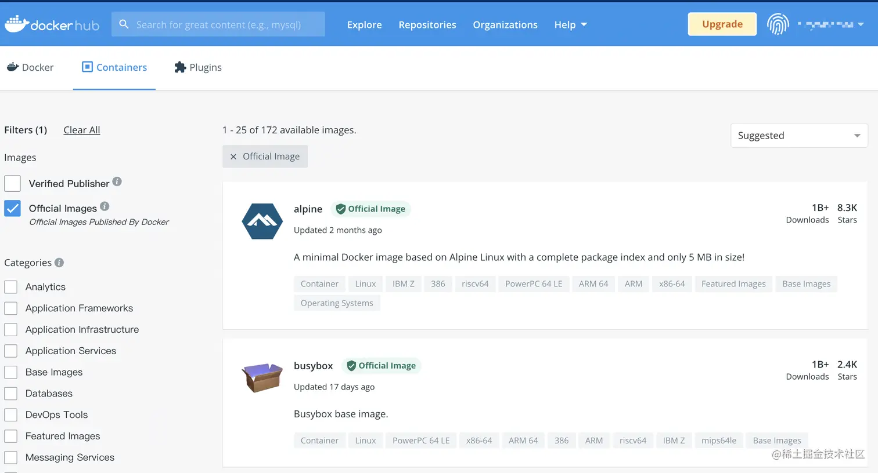This screenshot has height=473, width=878.
Task: Uncheck the Official Images filter
Action: coord(12,208)
